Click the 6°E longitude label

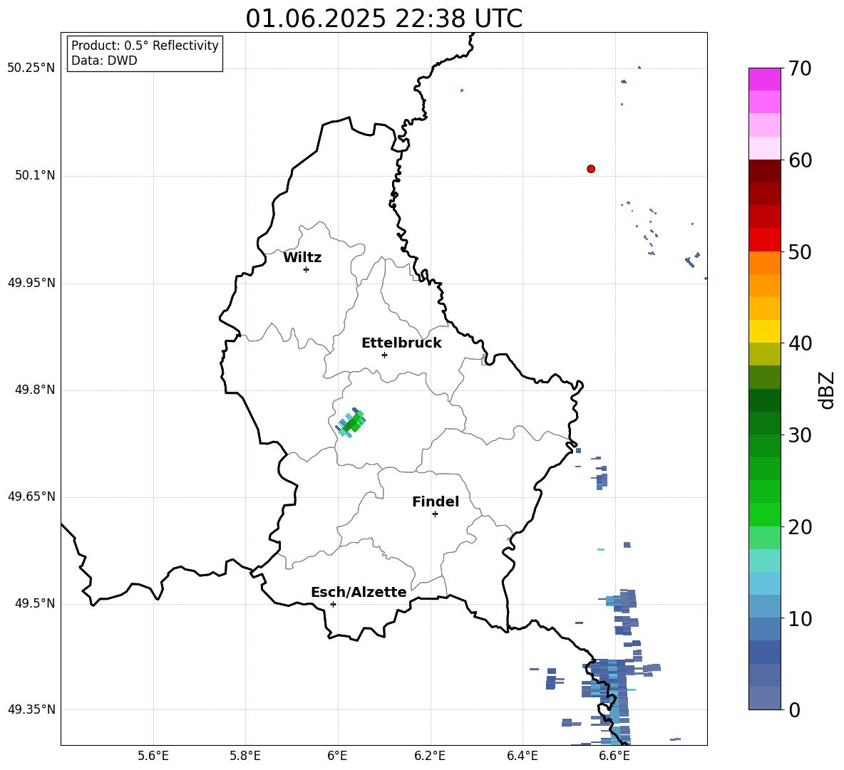[337, 756]
